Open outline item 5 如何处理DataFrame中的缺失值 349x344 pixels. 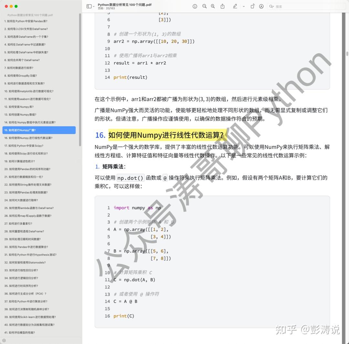point(26,52)
